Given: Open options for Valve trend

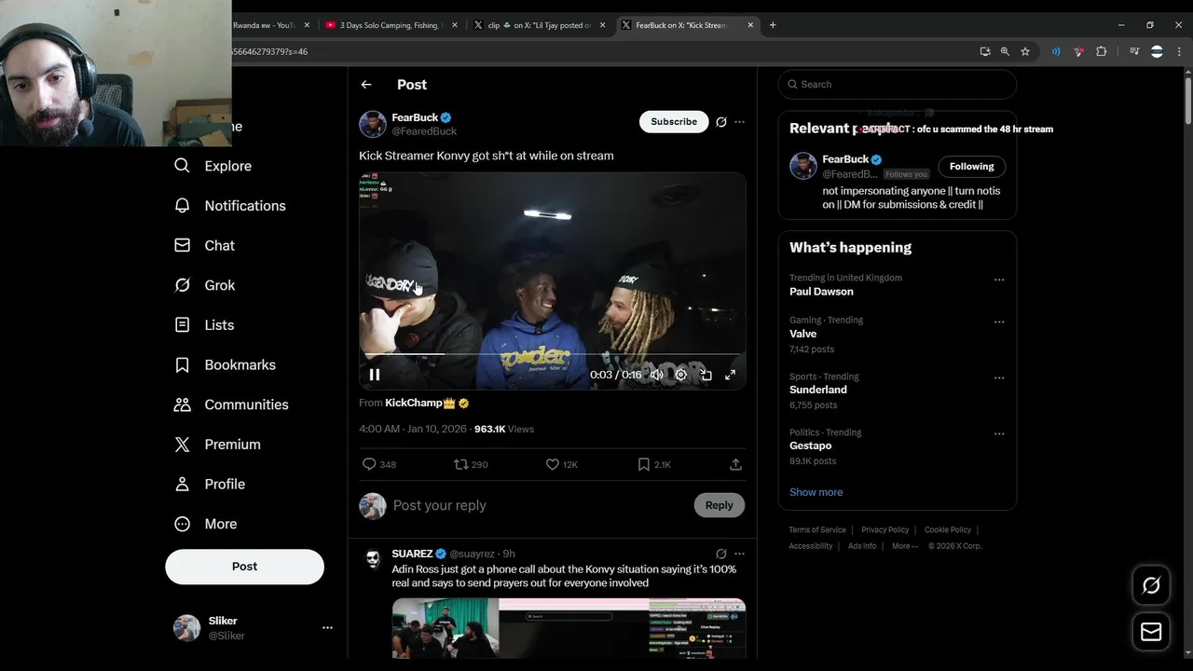Looking at the screenshot, I should [999, 322].
